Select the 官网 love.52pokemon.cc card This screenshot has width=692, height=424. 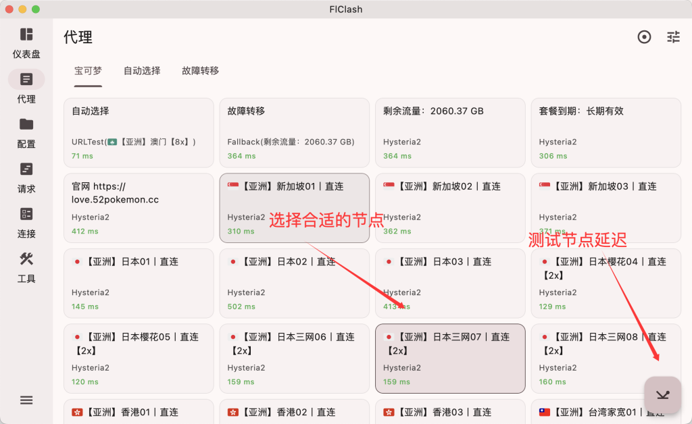click(x=139, y=208)
